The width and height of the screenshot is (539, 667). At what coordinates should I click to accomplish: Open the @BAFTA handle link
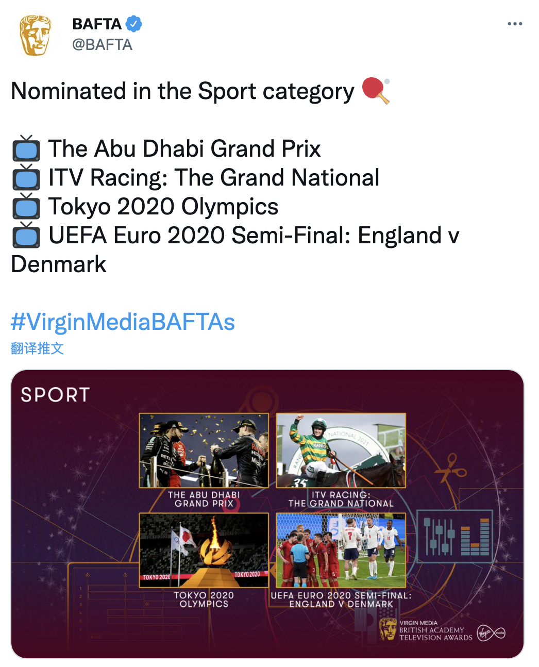tap(102, 45)
